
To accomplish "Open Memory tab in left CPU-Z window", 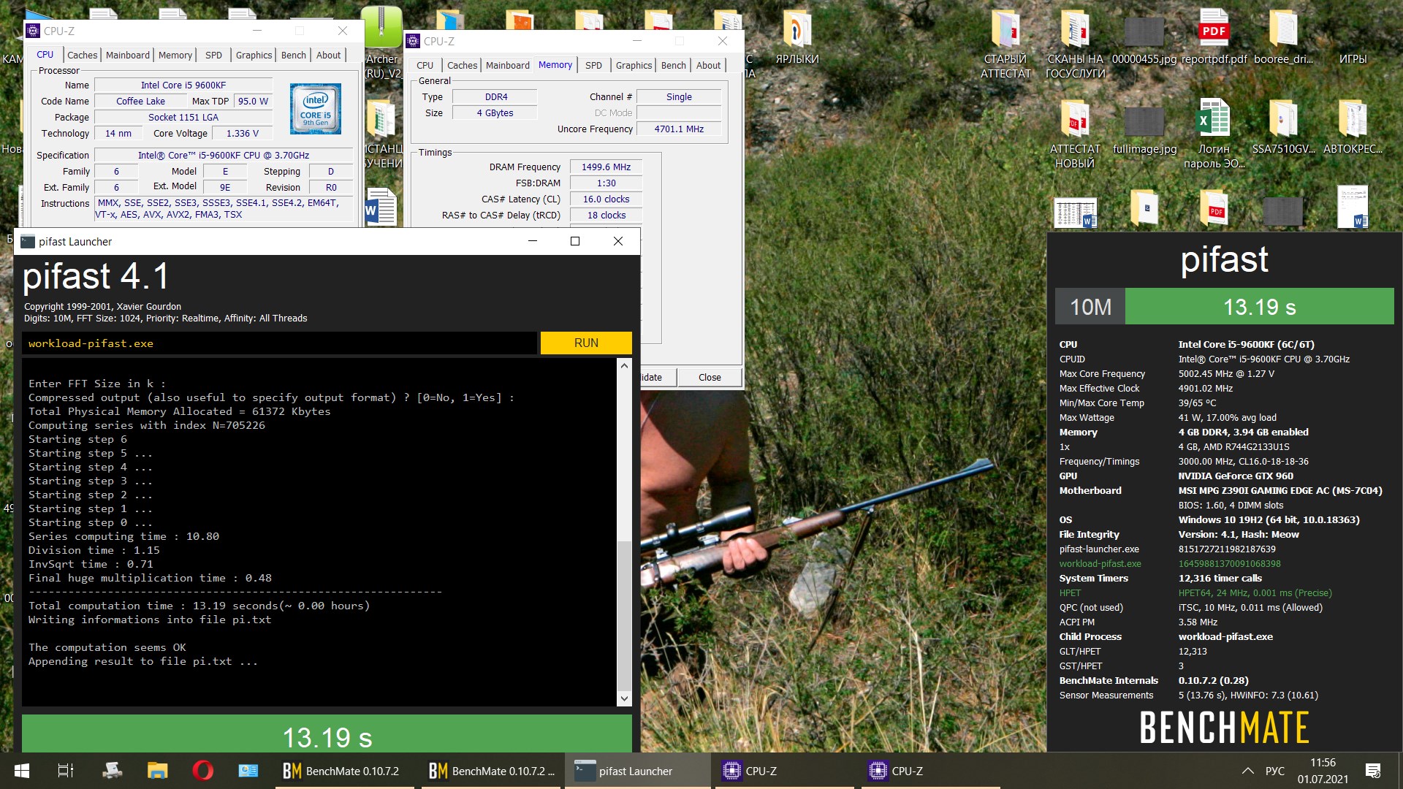I will pyautogui.click(x=175, y=55).
